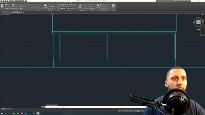Screen dimensions: 205x115
Task: Select the Space tool
Action: [14, 9]
